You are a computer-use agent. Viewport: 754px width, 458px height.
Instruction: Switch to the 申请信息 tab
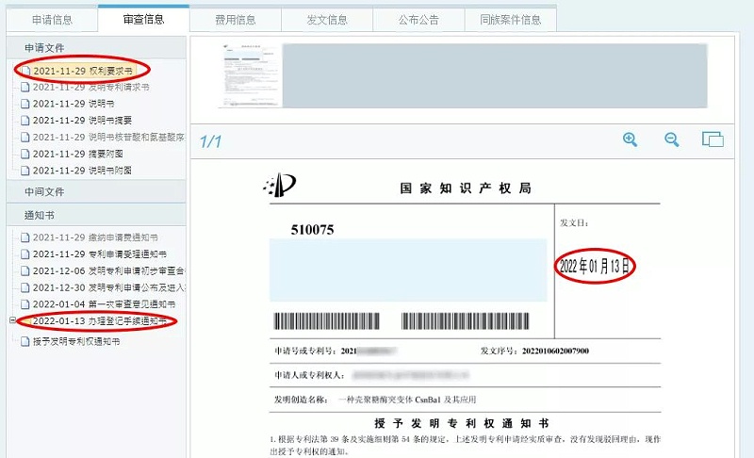(x=52, y=20)
